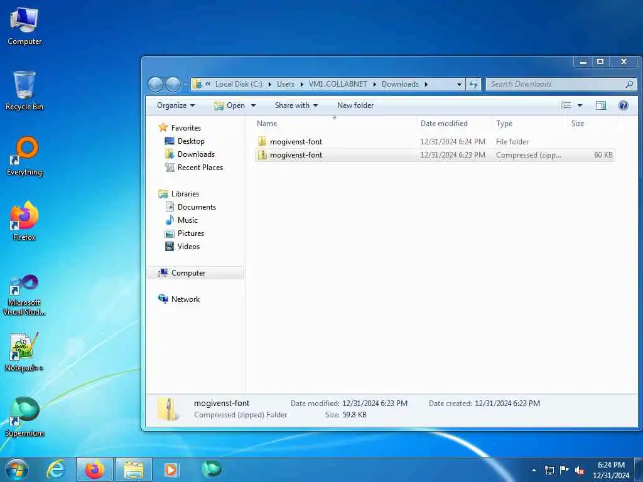Select the mogivenst-font zipped folder
The height and width of the screenshot is (482, 643).
click(435, 155)
